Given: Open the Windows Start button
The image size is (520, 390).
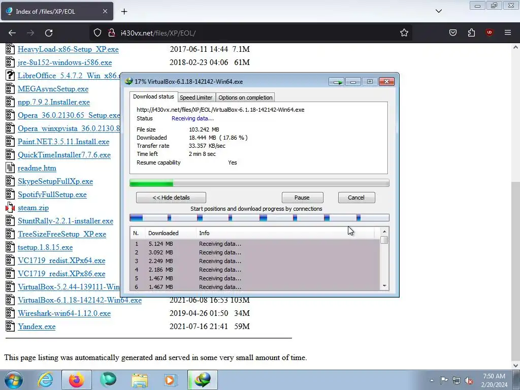Looking at the screenshot, I should pyautogui.click(x=14, y=380).
